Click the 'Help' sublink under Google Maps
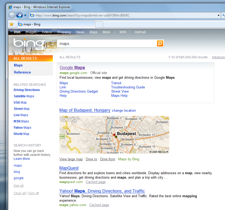This screenshot has width=225, height=210. pos(63,95)
